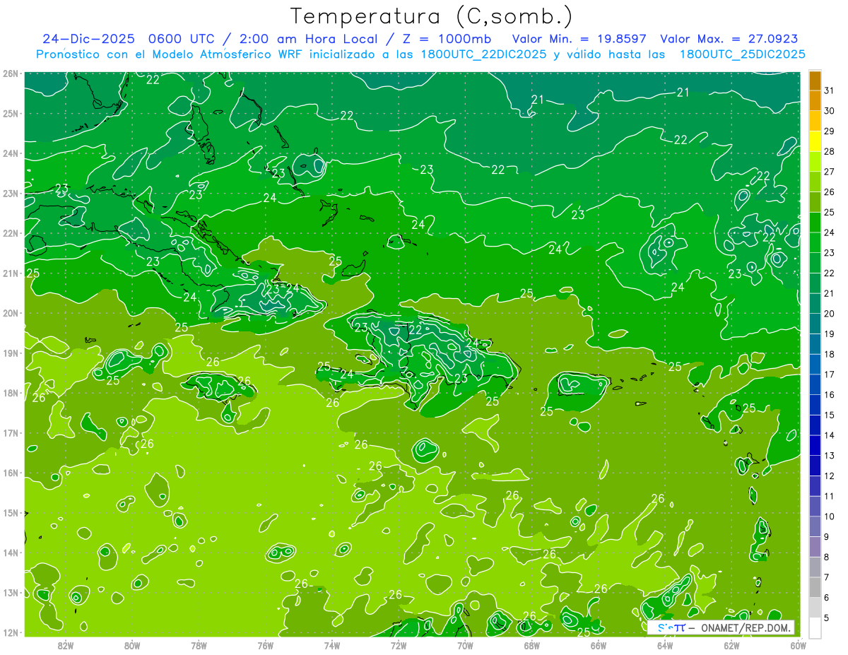The image size is (848, 655).
Task: Click longitude axis label "82W"
Action: 66,646
